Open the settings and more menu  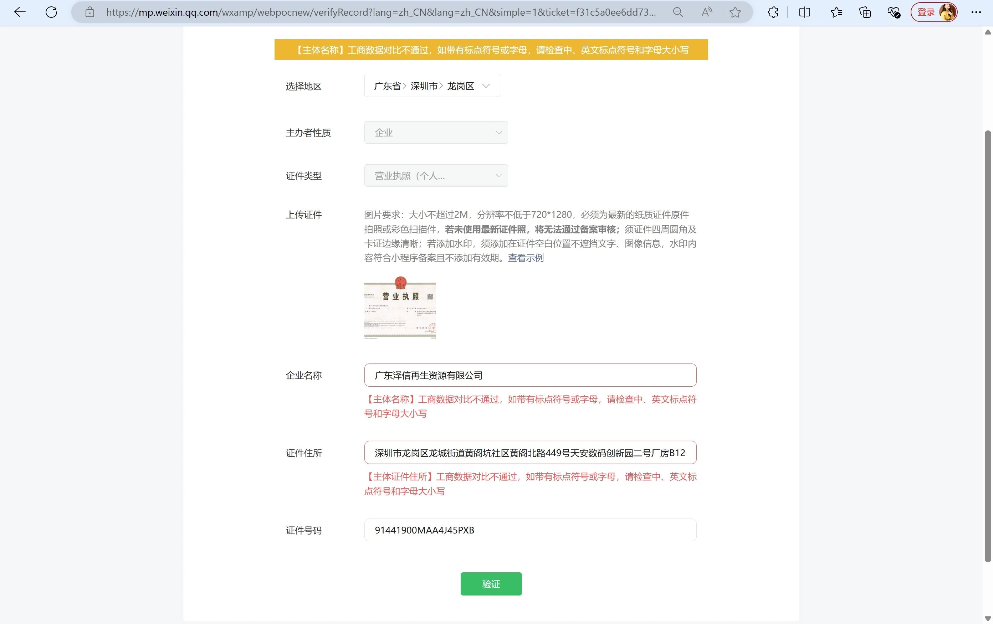976,12
